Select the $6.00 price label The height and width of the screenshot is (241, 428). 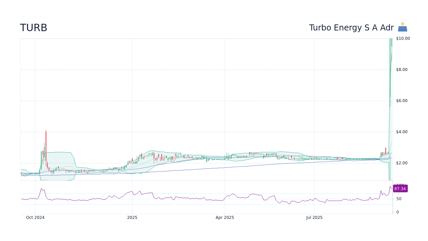(402, 100)
